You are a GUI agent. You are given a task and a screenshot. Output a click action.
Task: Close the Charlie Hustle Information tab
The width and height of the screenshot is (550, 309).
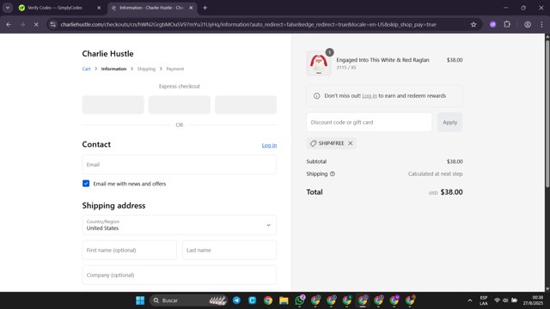191,8
